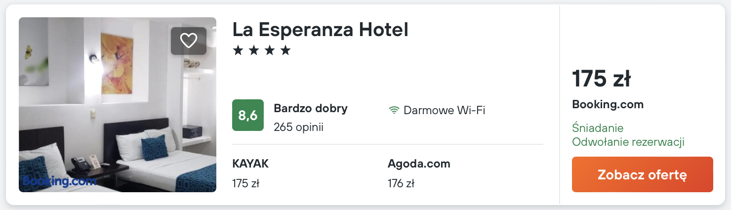Click the KAYAK 175 zł price

pos(245,184)
